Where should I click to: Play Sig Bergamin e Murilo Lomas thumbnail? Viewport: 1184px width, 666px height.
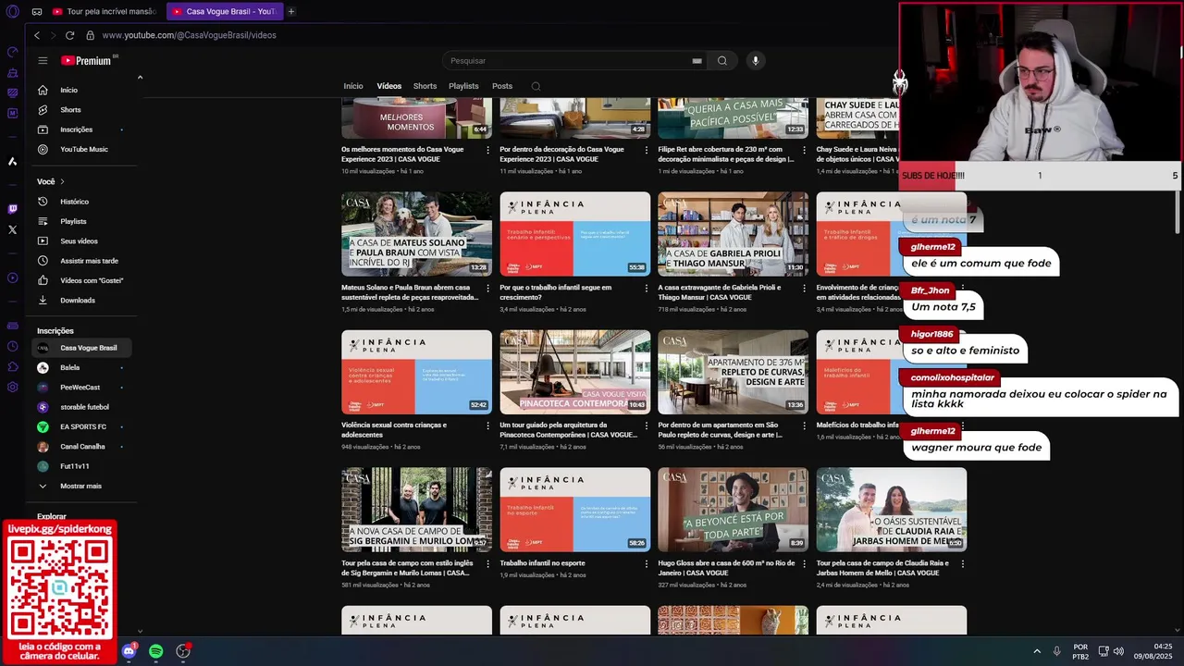[x=416, y=510]
